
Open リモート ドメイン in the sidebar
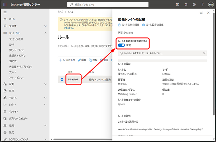pos(16,50)
